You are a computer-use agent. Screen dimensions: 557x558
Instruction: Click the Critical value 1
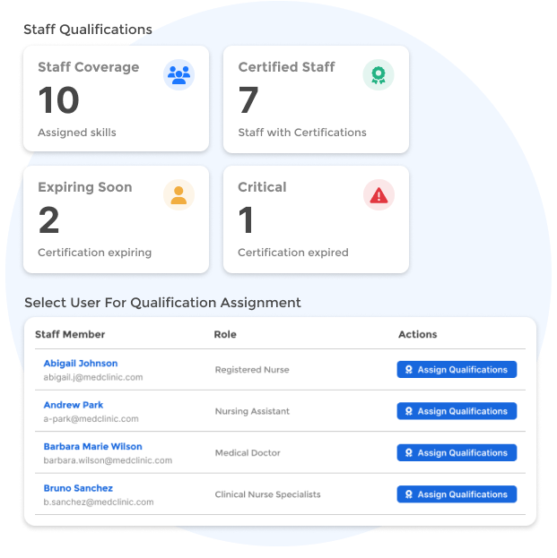(246, 220)
